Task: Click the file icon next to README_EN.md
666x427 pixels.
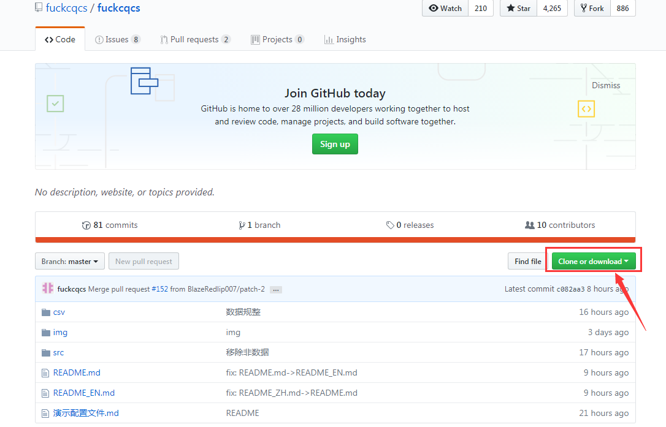Action: [x=45, y=393]
